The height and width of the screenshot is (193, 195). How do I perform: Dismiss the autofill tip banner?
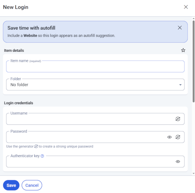[180, 28]
